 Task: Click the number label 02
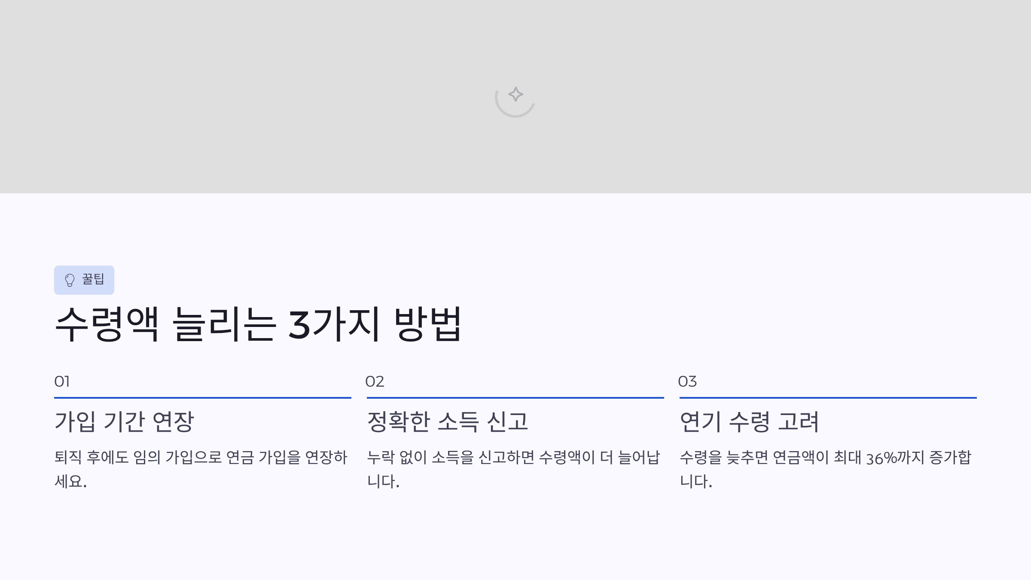pyautogui.click(x=374, y=382)
